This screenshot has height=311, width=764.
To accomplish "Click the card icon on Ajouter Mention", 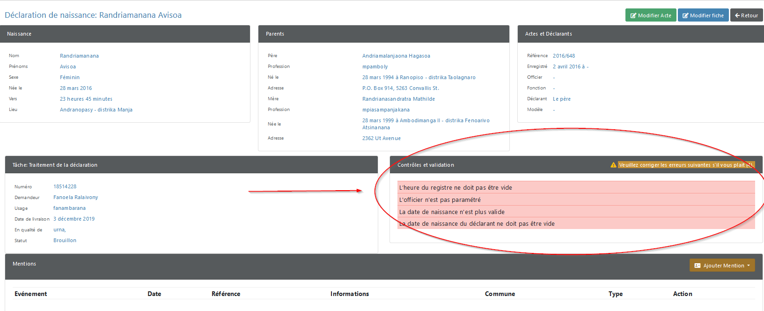I will (698, 266).
